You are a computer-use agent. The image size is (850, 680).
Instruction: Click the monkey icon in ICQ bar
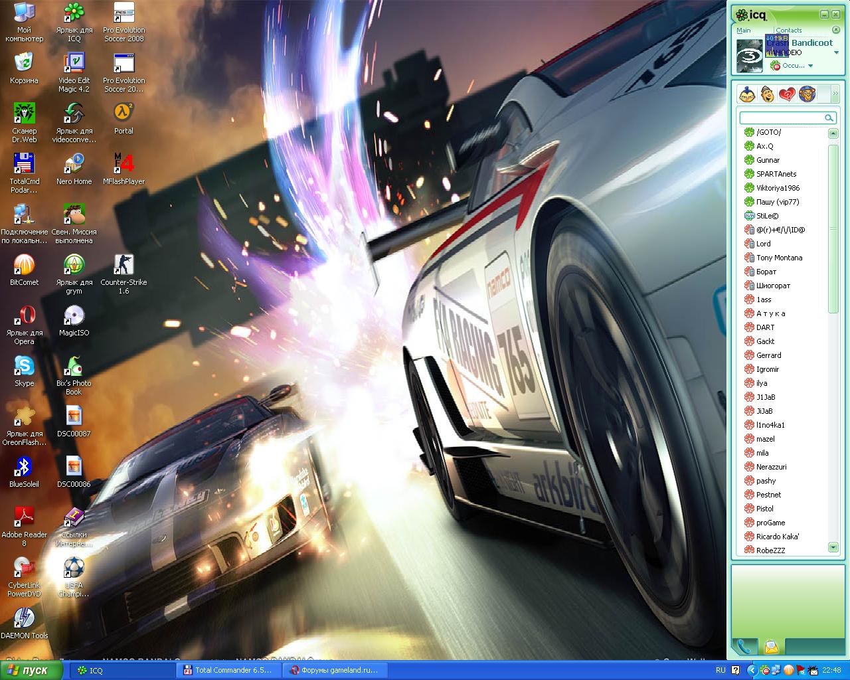click(x=807, y=94)
